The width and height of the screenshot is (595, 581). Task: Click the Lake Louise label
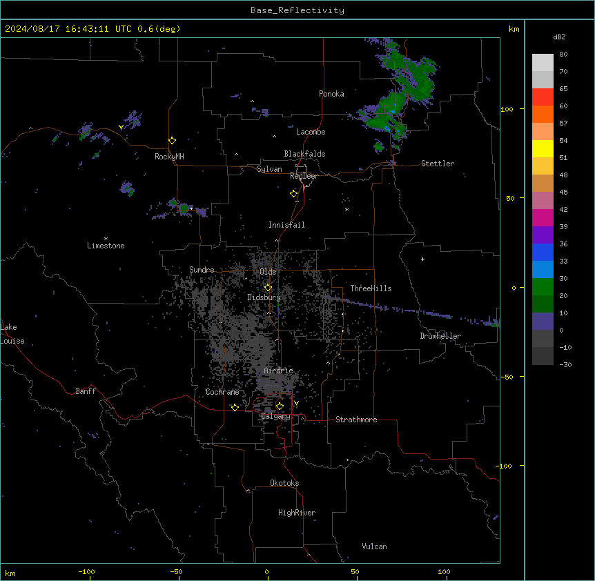click(12, 334)
